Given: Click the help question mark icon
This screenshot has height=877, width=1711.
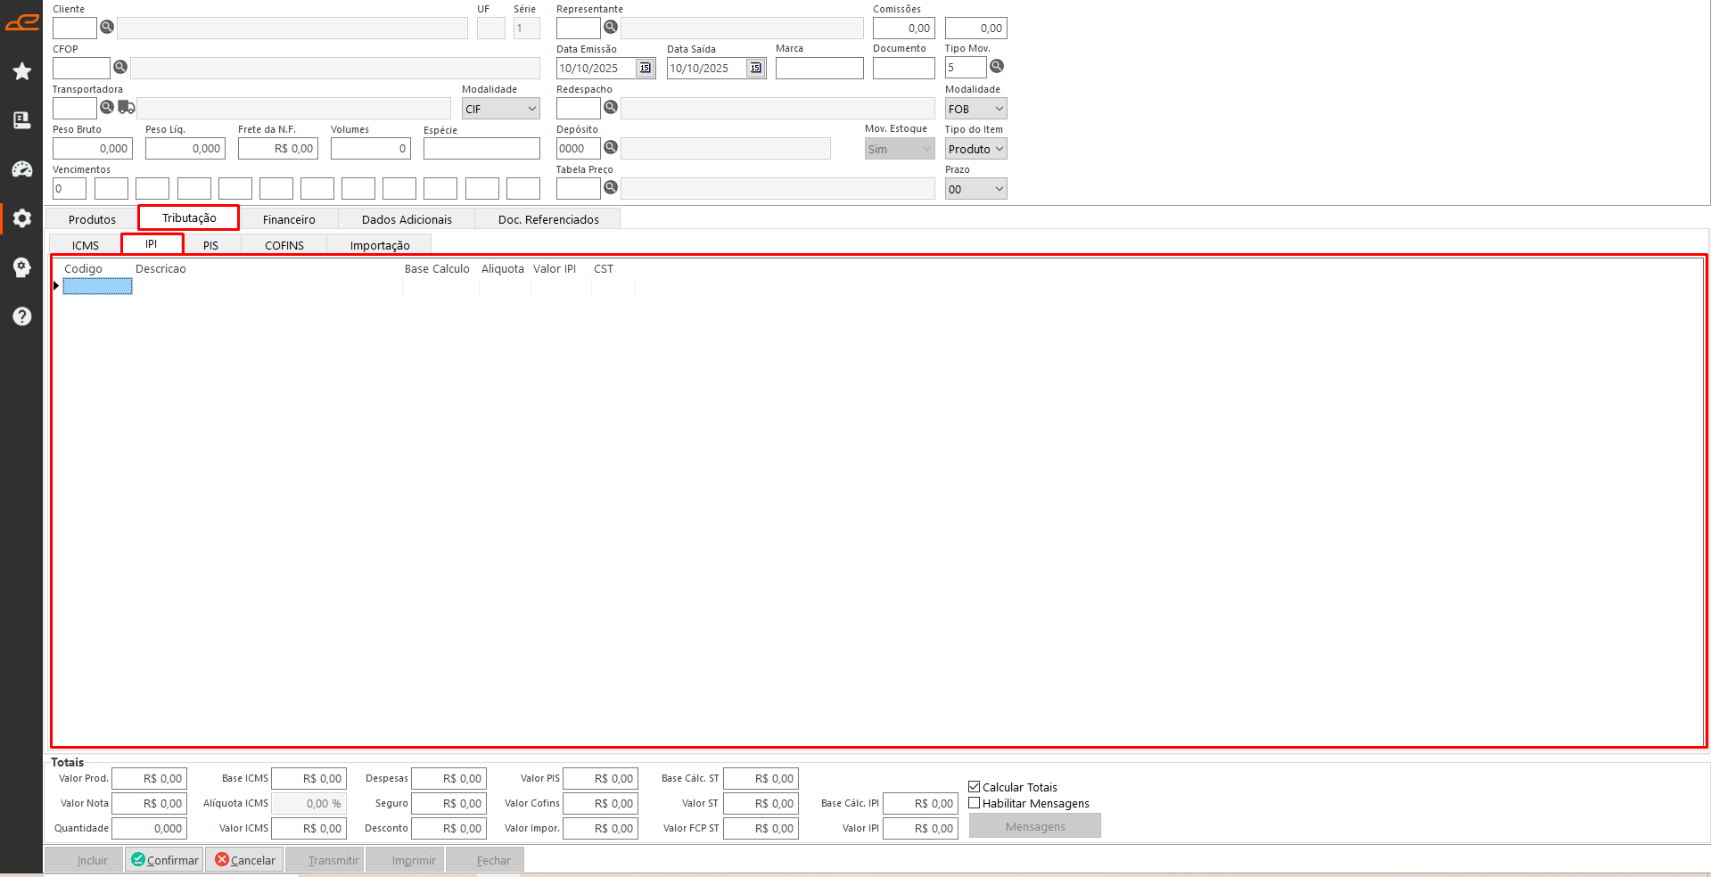Looking at the screenshot, I should click(x=22, y=316).
